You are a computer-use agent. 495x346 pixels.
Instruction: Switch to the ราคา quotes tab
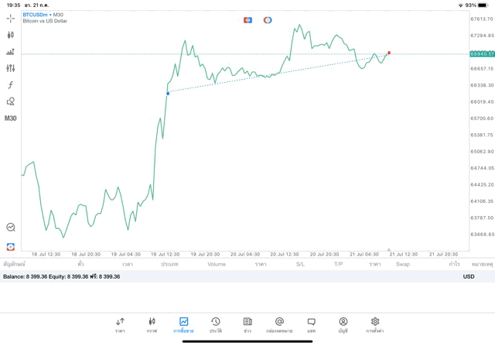[120, 324]
